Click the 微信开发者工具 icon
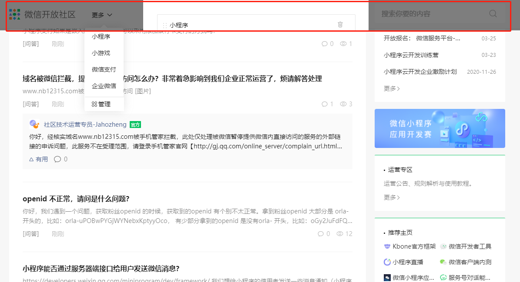 pos(443,246)
